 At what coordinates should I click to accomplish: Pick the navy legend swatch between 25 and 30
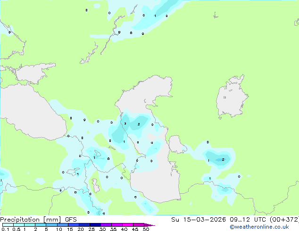[95, 225]
